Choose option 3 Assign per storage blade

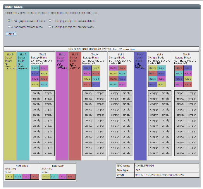[x=9, y=27]
